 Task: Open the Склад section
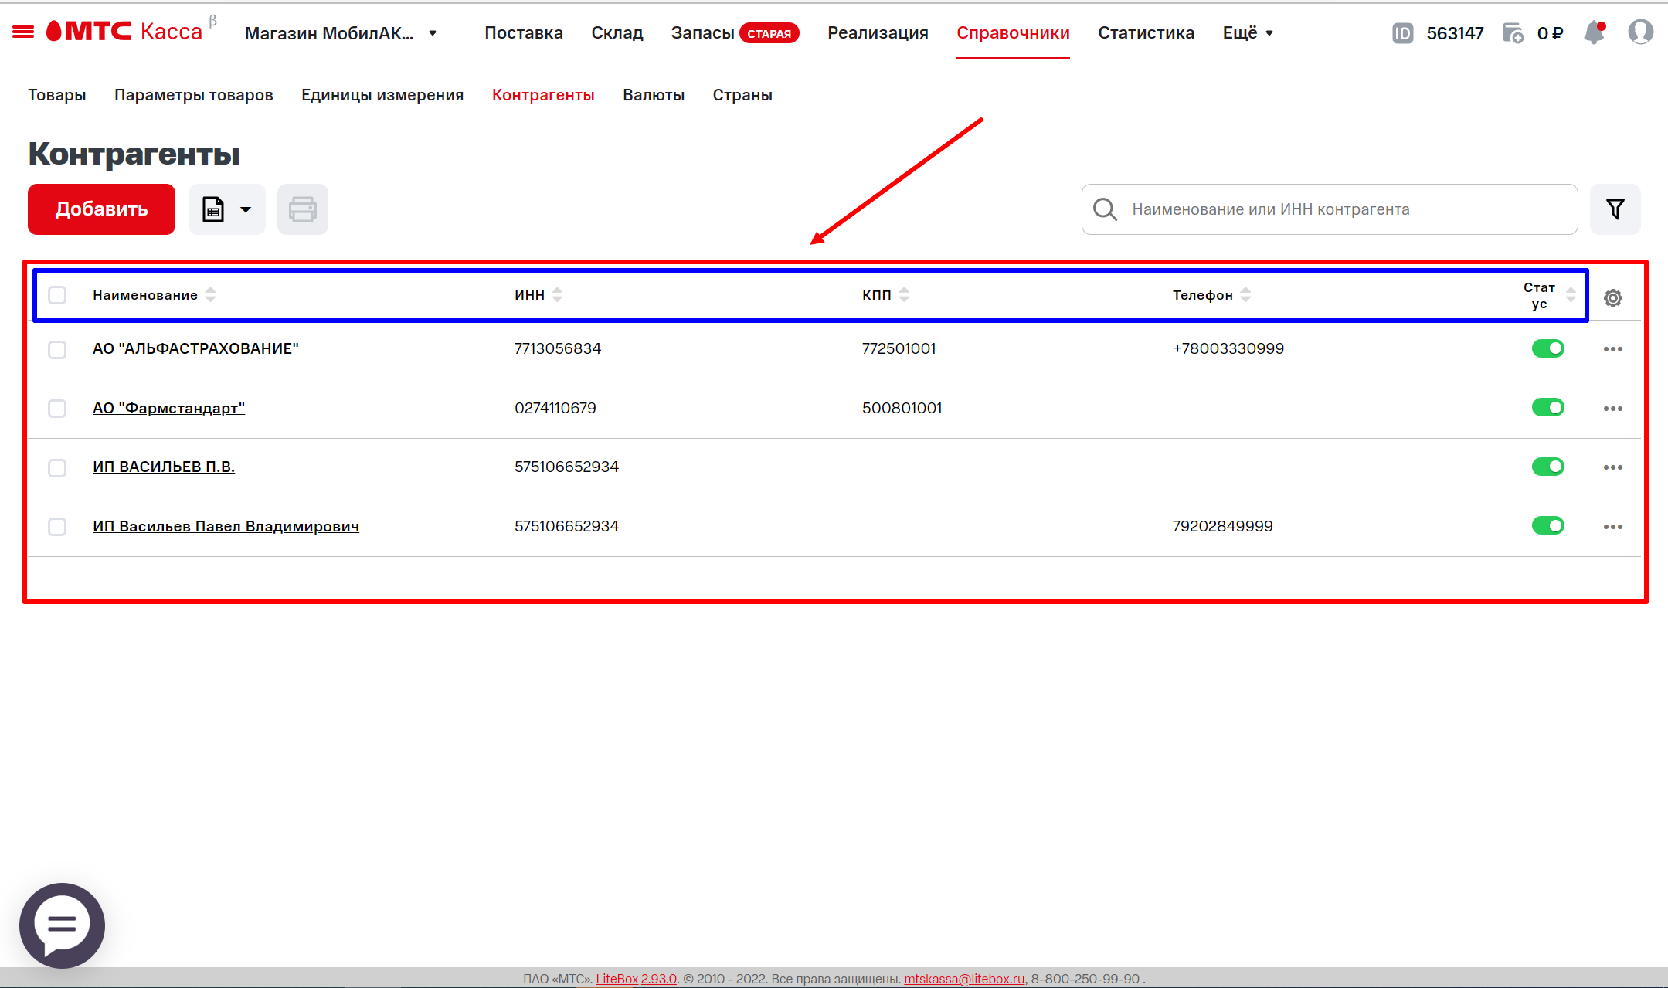click(x=617, y=32)
